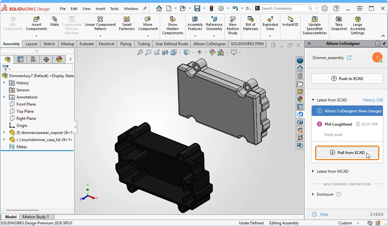Switch to the Evaluate ribbon tab
The image size is (388, 226).
87,44
